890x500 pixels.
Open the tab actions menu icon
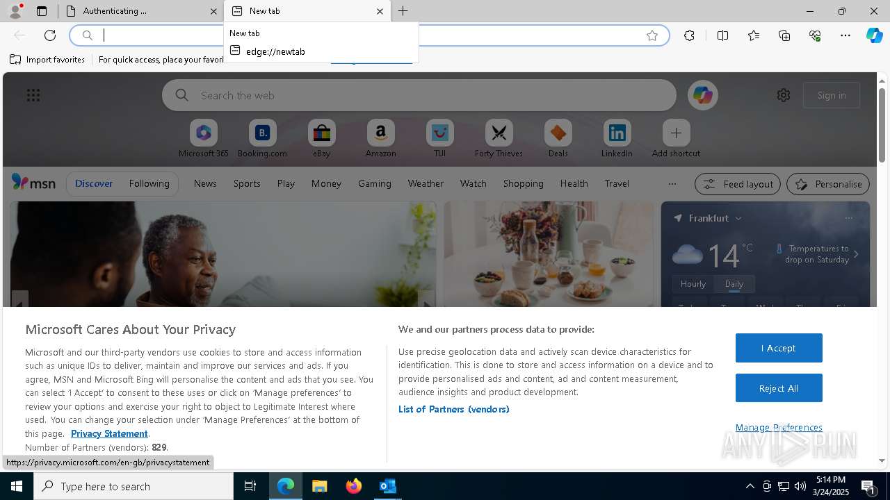coord(42,11)
